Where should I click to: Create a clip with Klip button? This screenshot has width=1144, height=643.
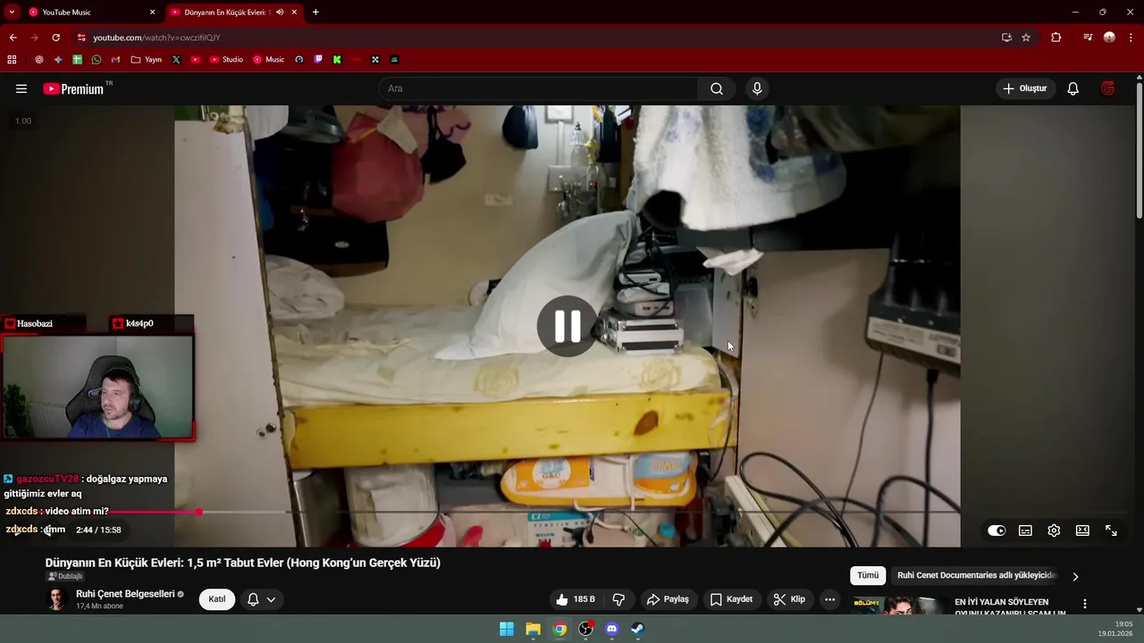789,599
